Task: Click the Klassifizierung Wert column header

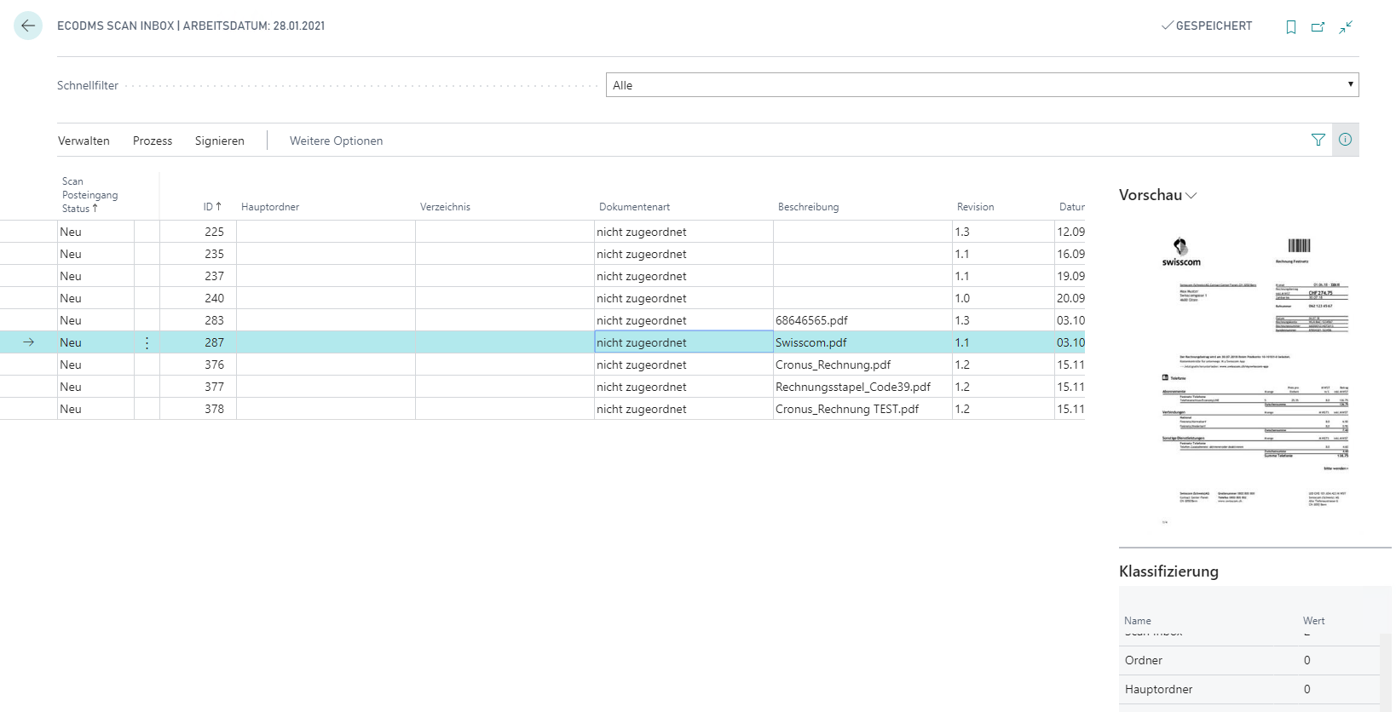Action: 1313,621
